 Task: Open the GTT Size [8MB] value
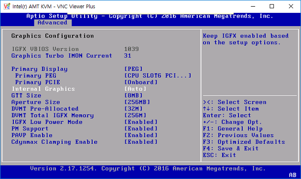click(x=133, y=95)
